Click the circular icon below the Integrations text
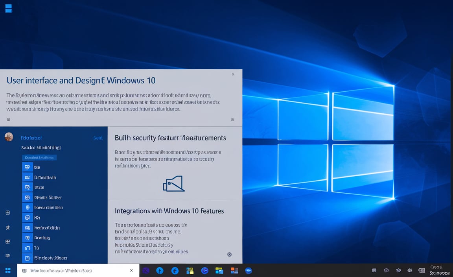453x277 pixels. (x=229, y=255)
